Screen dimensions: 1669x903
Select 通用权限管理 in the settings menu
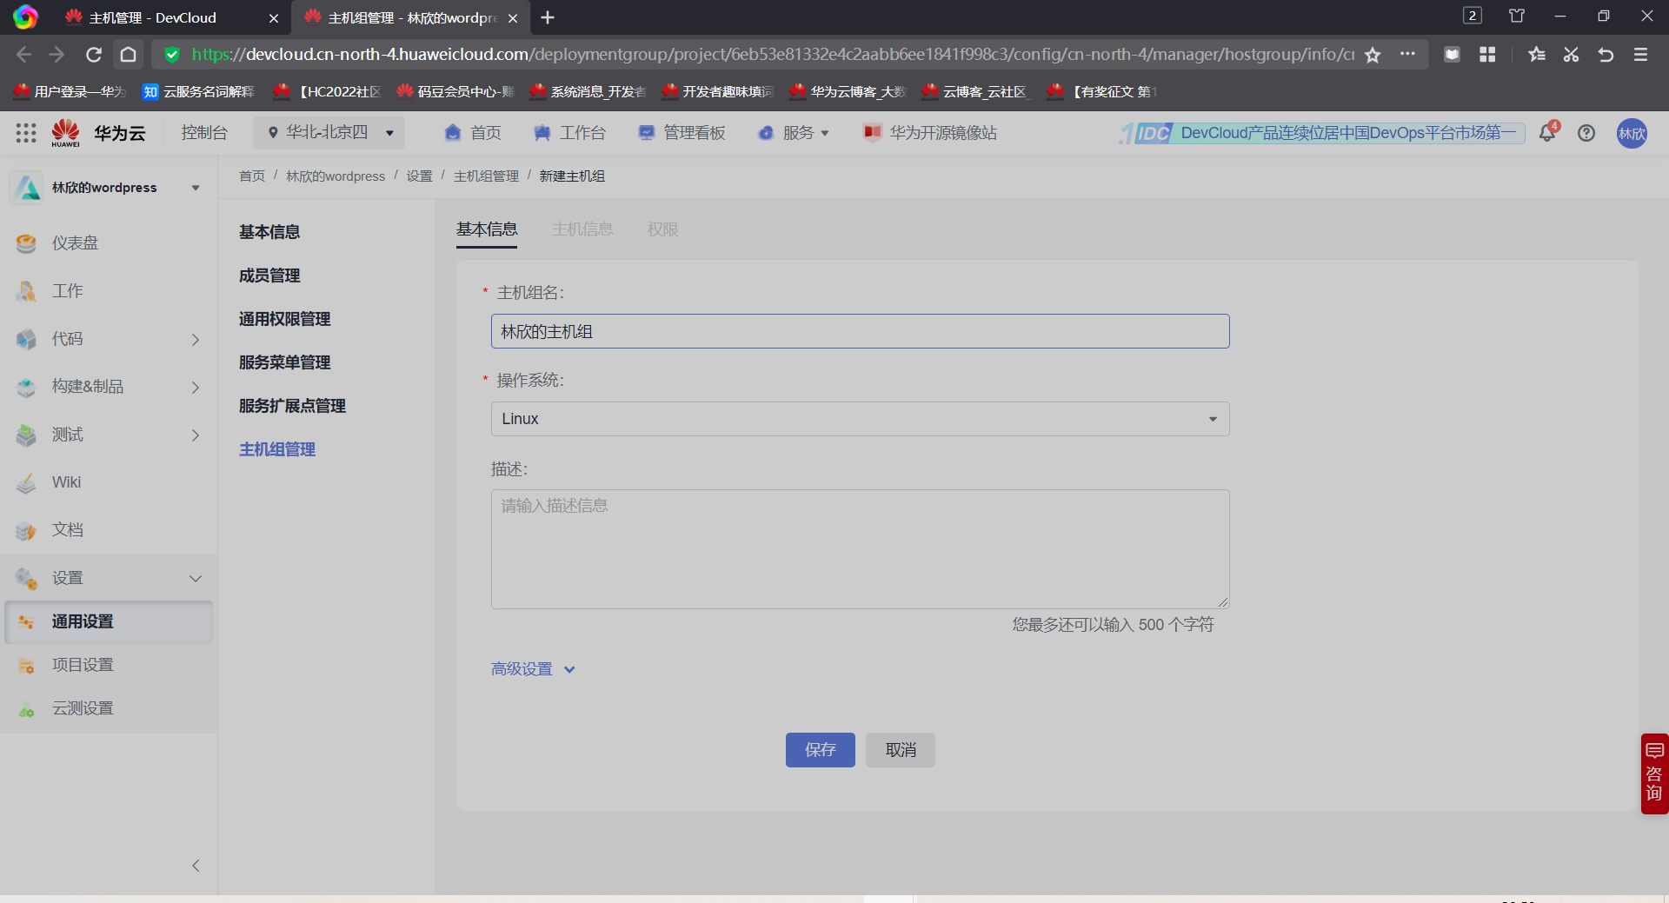(x=285, y=319)
